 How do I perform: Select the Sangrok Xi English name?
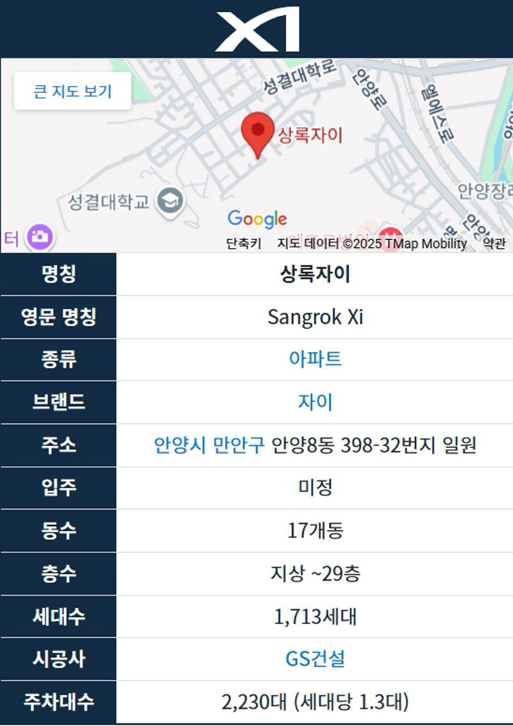tap(315, 317)
